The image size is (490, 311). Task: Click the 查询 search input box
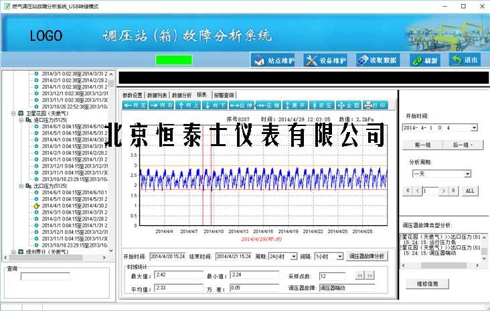click(46, 276)
